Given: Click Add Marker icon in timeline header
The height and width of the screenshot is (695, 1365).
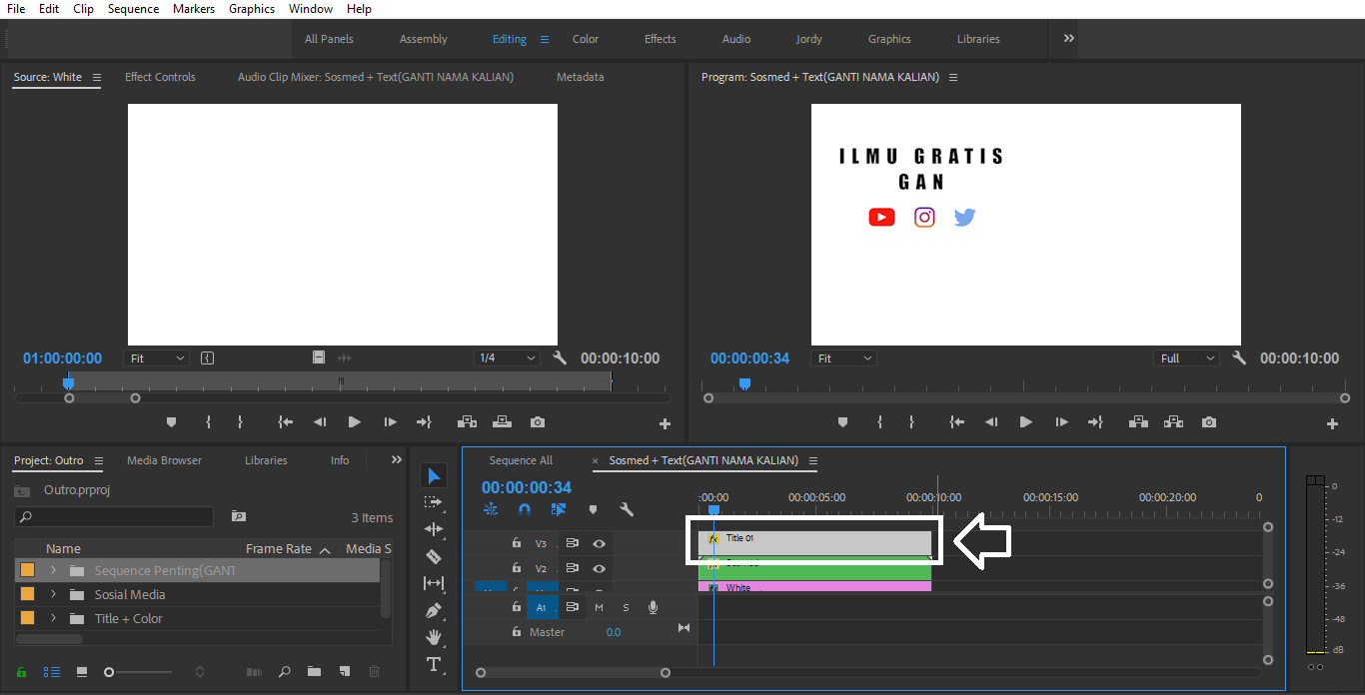Looking at the screenshot, I should 593,509.
